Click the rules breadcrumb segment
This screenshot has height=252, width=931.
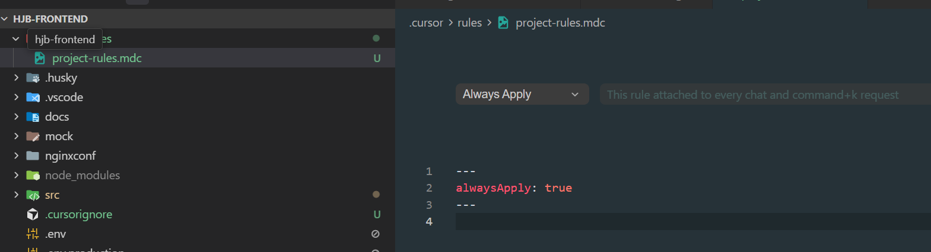coord(469,23)
